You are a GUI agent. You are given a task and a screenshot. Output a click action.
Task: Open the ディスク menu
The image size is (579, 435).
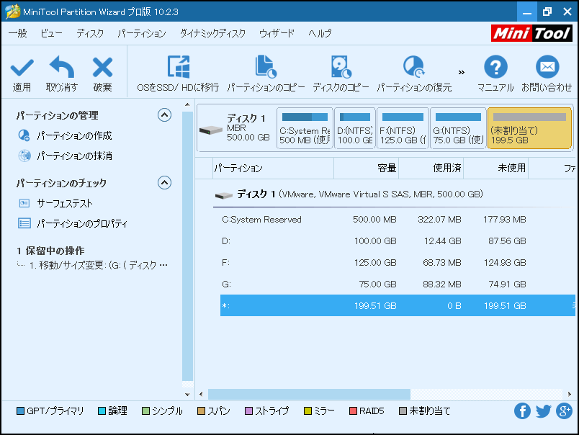click(90, 33)
